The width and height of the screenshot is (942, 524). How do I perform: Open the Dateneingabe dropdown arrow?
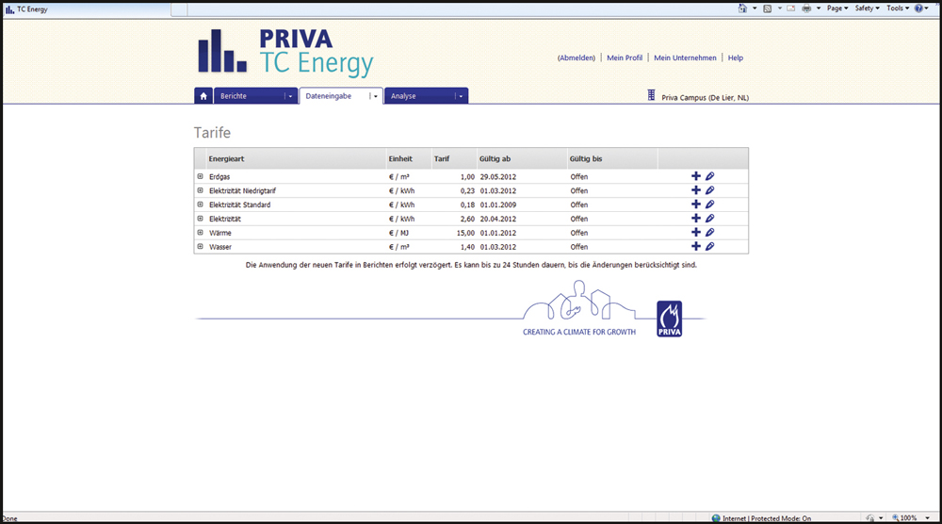point(376,96)
